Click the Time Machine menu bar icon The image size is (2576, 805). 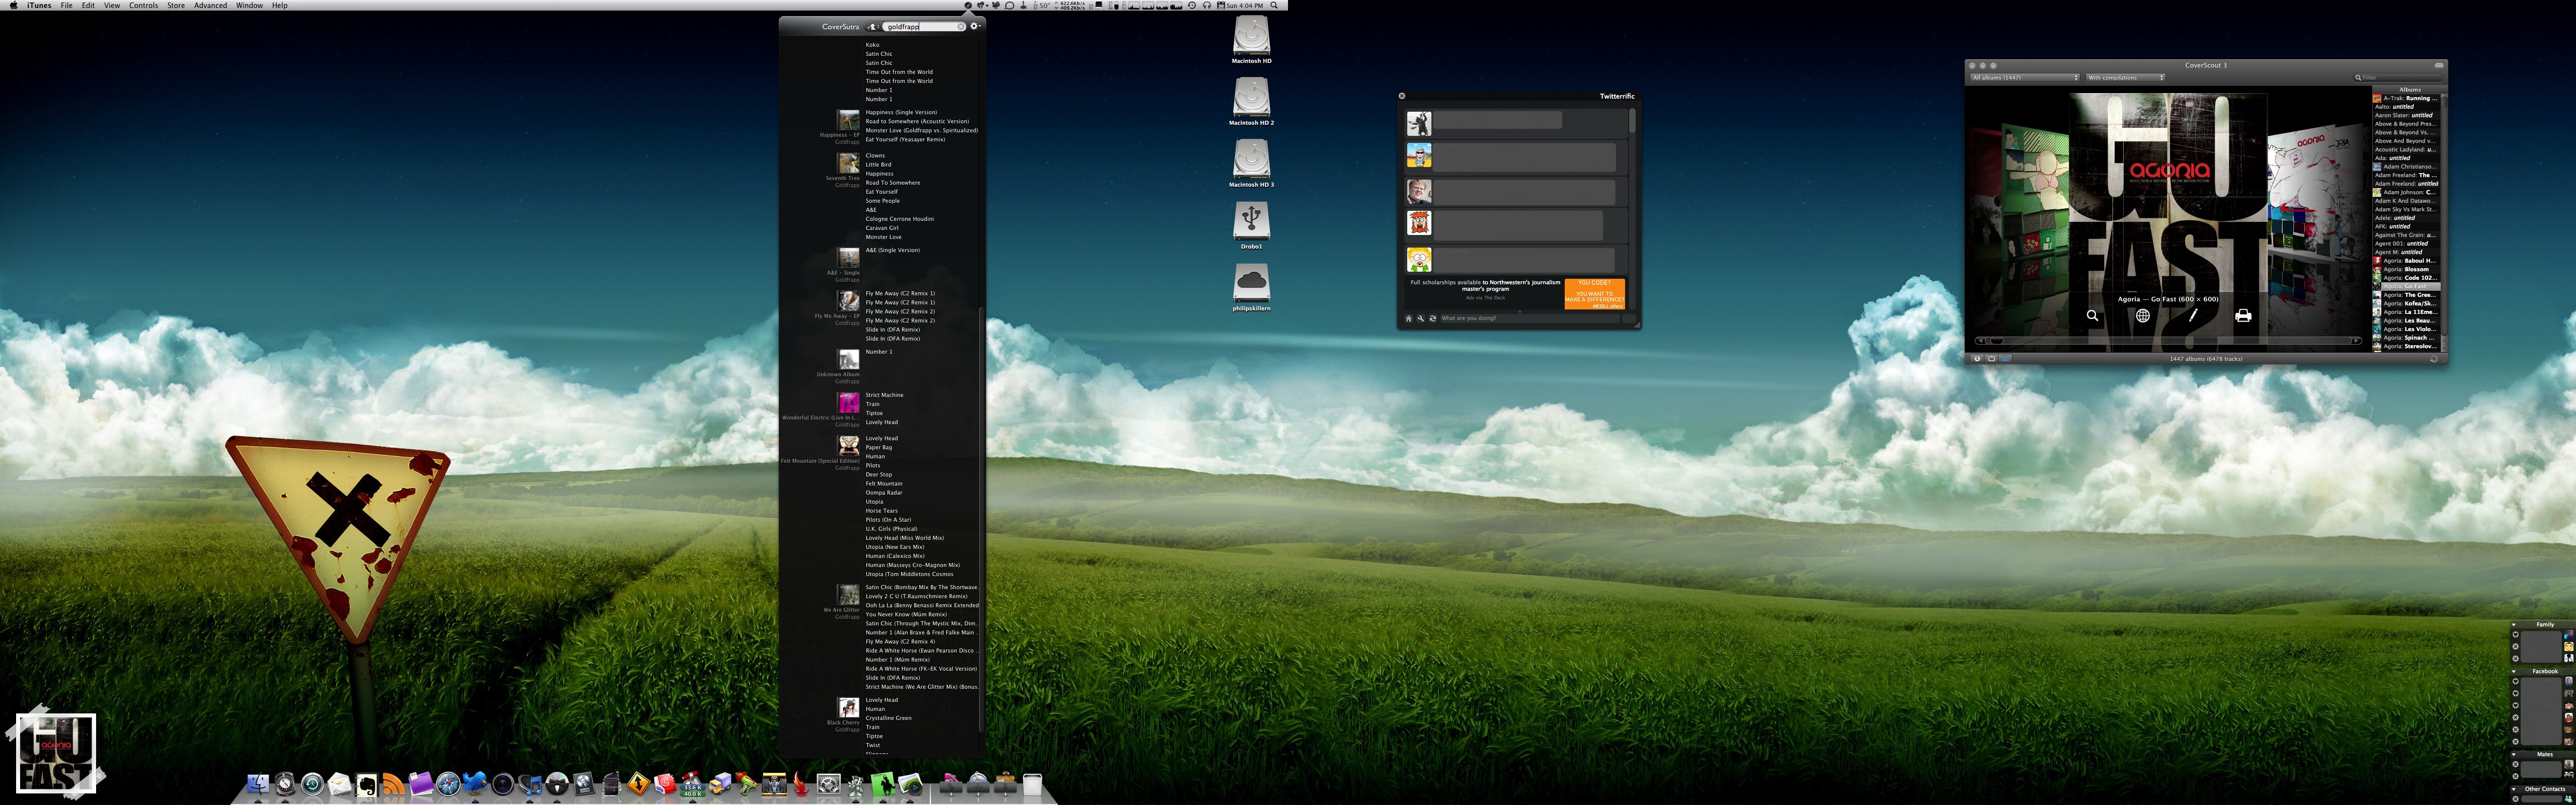click(x=1192, y=5)
